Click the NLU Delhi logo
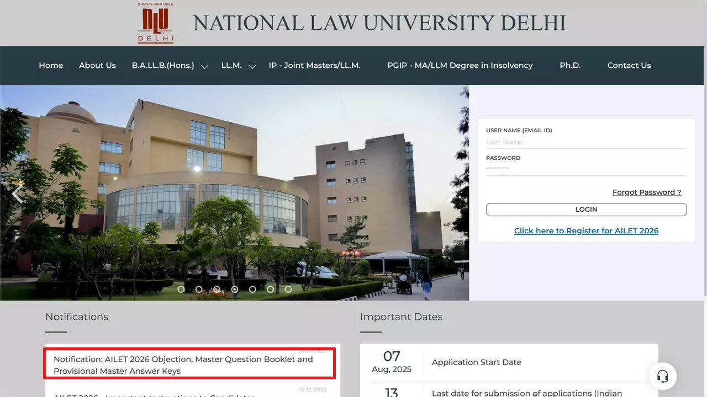The width and height of the screenshot is (707, 397). click(x=155, y=23)
